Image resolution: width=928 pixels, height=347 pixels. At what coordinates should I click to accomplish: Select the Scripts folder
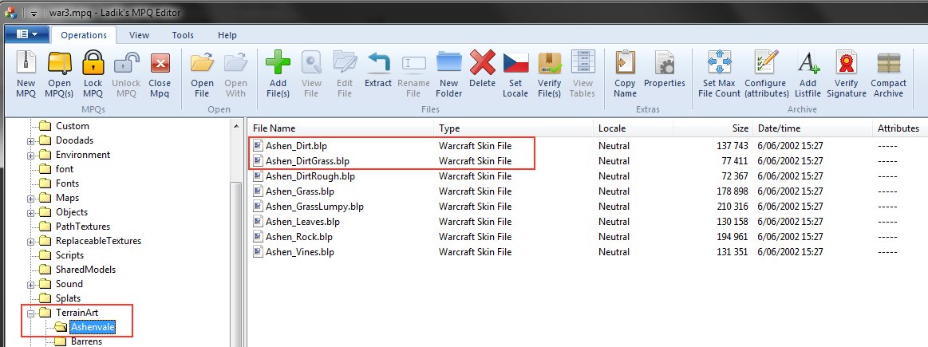69,255
